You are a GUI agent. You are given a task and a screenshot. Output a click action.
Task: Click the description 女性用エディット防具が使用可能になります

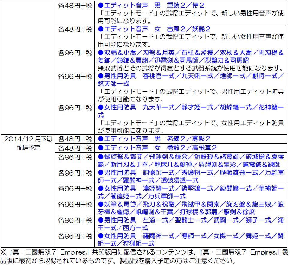tap(191, 127)
